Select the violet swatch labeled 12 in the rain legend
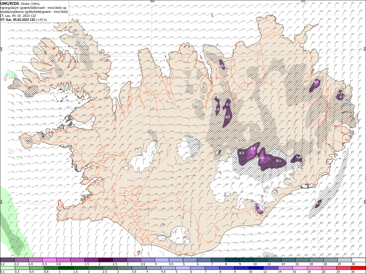 (270, 268)
